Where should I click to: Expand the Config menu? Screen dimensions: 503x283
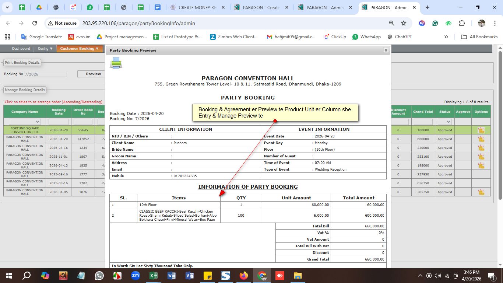click(x=45, y=49)
